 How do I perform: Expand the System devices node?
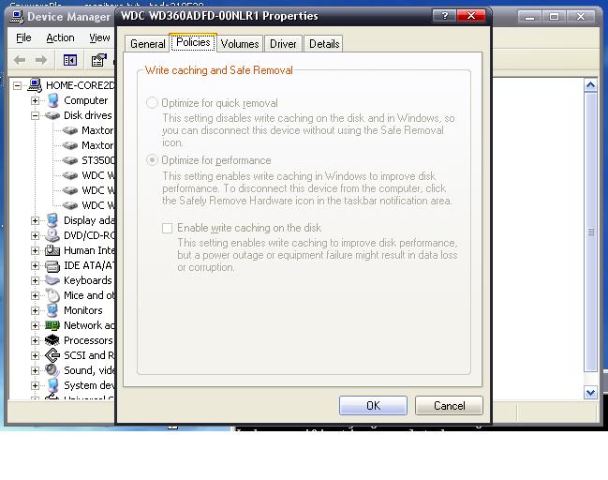[35, 385]
